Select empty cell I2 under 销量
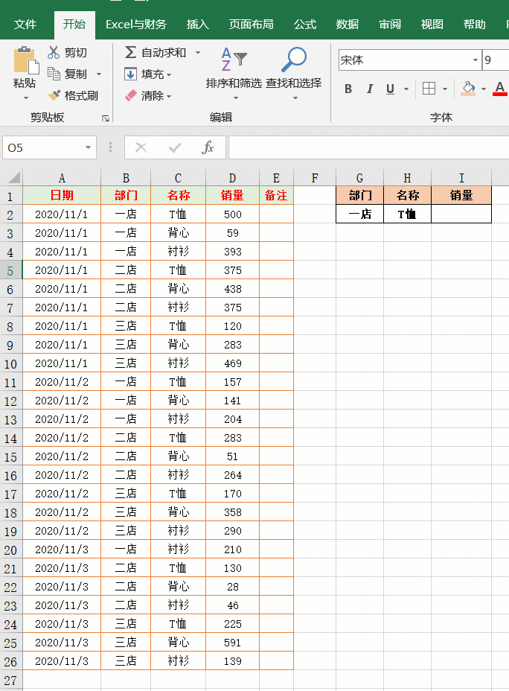 click(x=461, y=214)
